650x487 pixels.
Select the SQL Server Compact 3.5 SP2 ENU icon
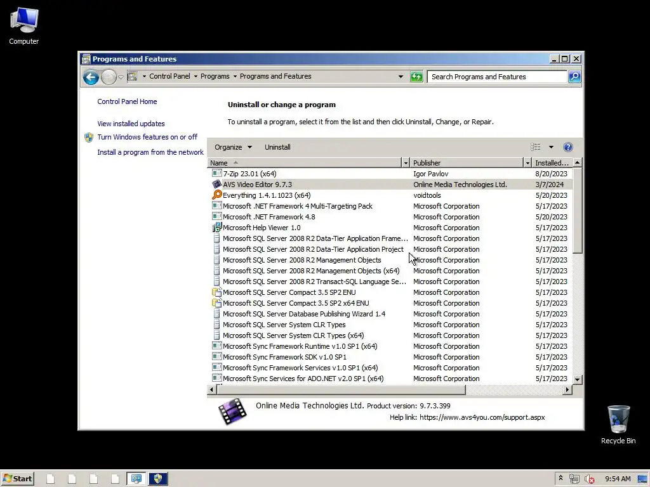pos(217,292)
